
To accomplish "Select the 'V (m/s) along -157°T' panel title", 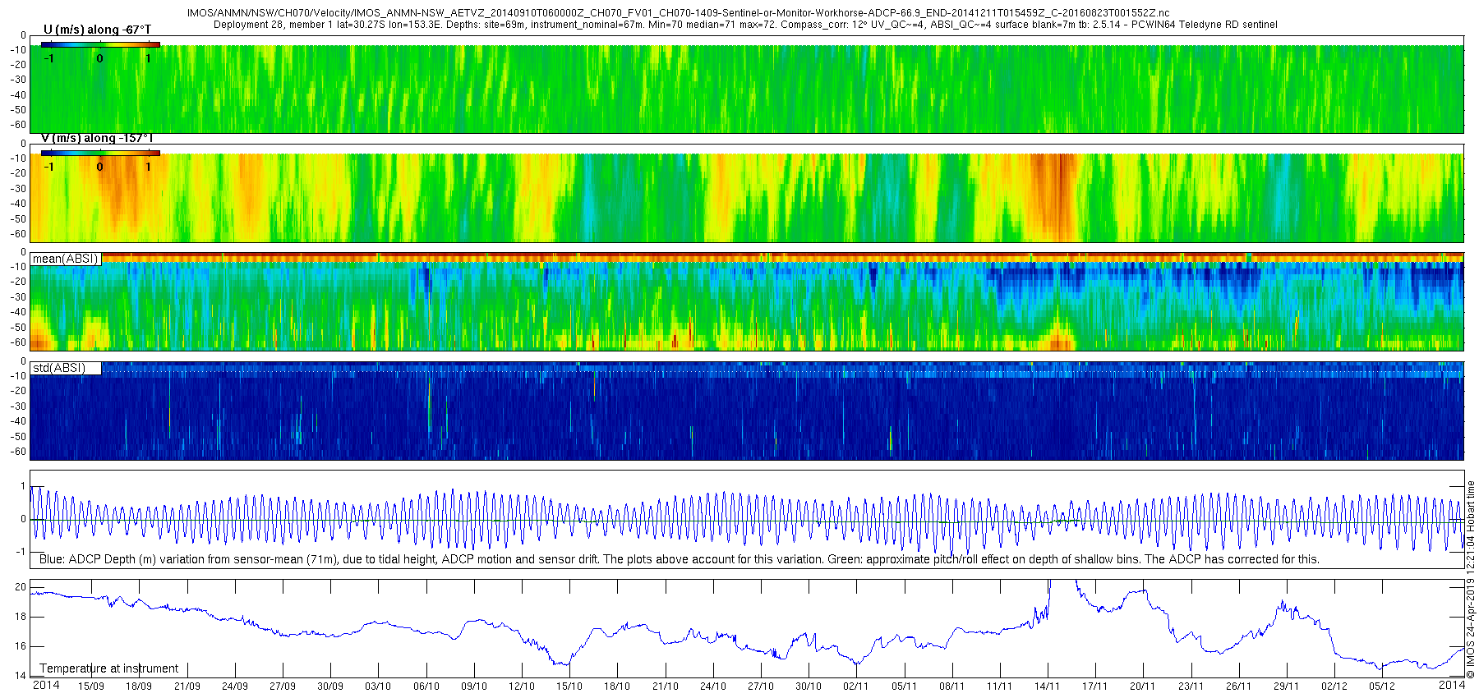I will point(97,138).
